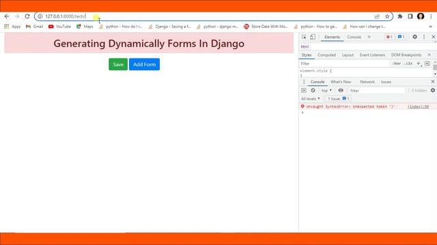Open the Apps shortcut in bookmarks bar
The image size is (437, 245).
click(x=12, y=27)
